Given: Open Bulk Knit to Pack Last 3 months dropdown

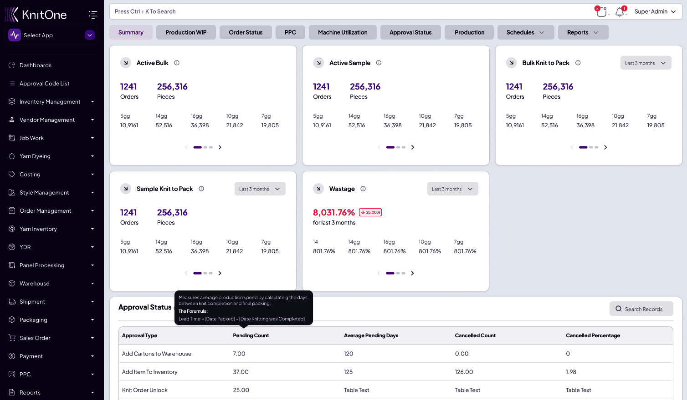Looking at the screenshot, I should [646, 63].
